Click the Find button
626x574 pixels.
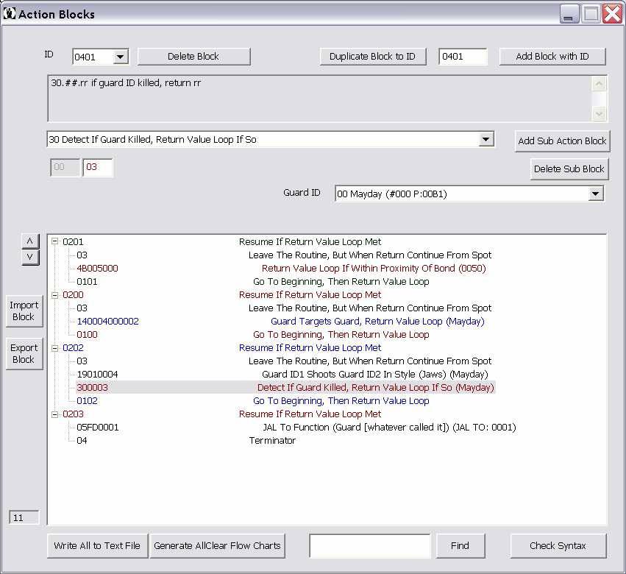click(460, 545)
